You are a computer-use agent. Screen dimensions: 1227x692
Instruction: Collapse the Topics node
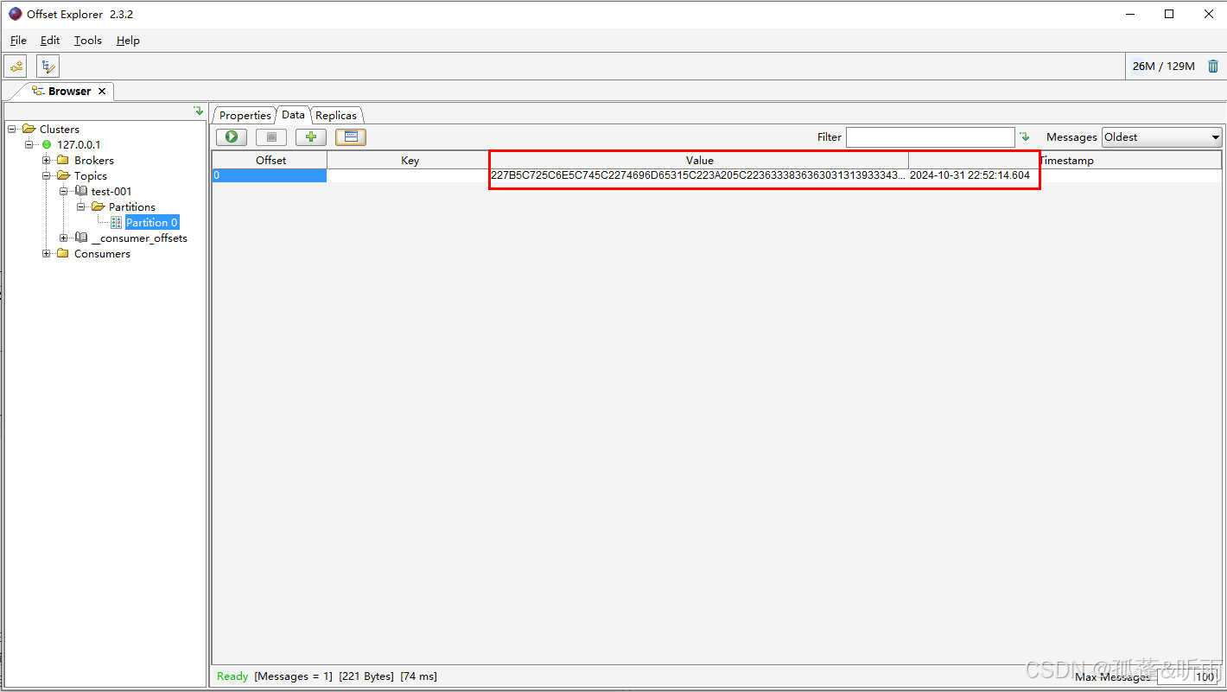tap(47, 175)
